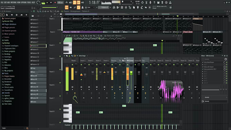Click the plus next to pattern selector
Viewport: 231px width, 130px height.
[110, 7]
